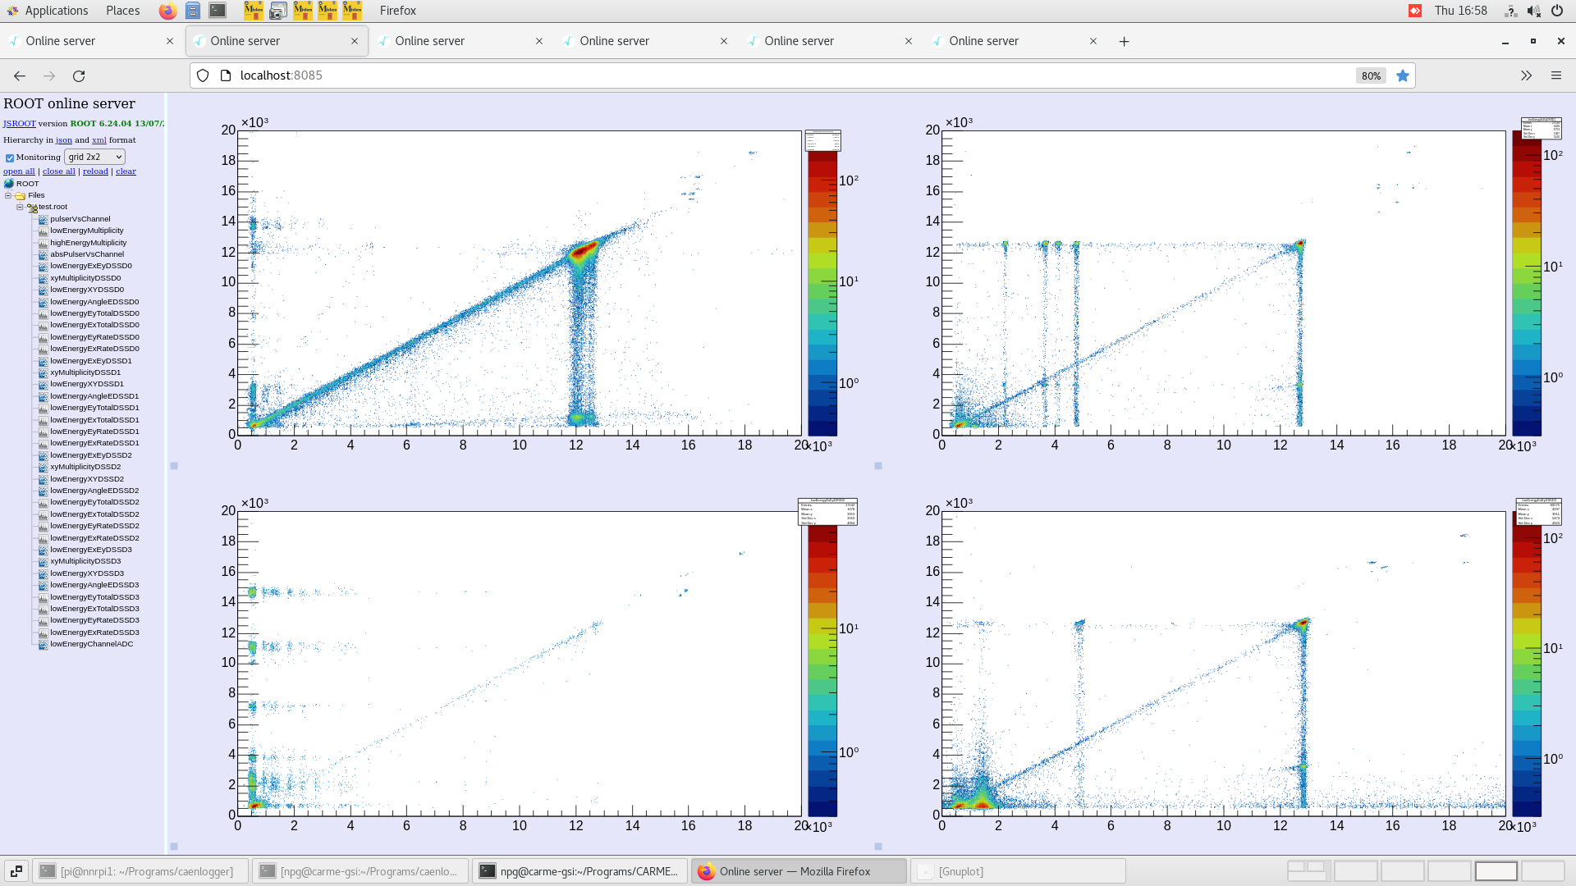
Task: Open the Places menu
Action: (121, 11)
